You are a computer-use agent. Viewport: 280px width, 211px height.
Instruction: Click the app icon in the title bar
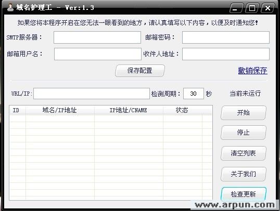10,7
